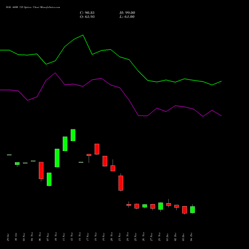Select the high value 'H: 99.00'
The width and height of the screenshot is (249, 249).
tap(127, 13)
